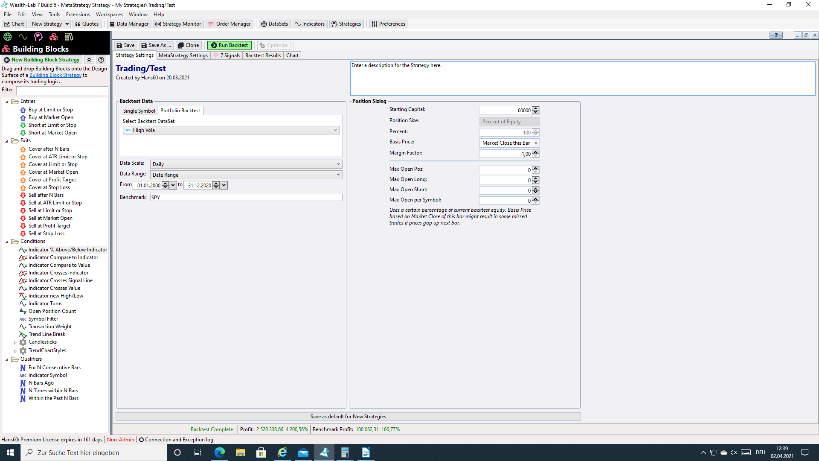This screenshot has width=819, height=461.
Task: Click the red cubes Building Blocks icon
Action: [54, 37]
